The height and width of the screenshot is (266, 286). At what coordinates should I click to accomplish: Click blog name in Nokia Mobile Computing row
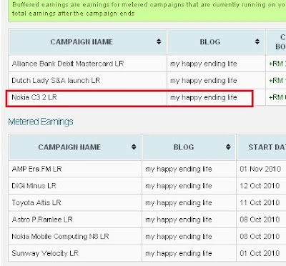(x=179, y=237)
